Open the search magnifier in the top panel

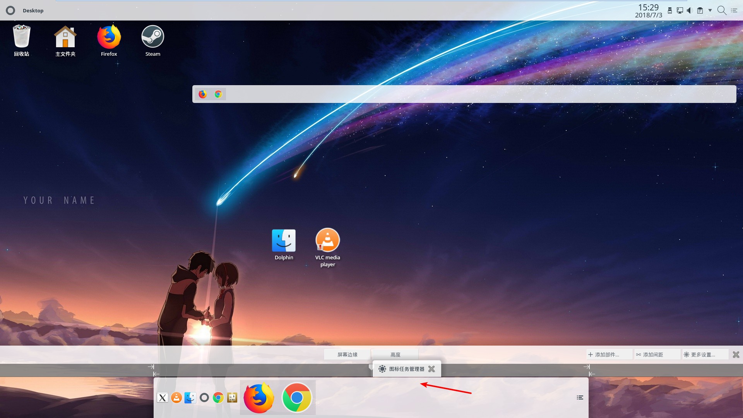click(x=722, y=10)
